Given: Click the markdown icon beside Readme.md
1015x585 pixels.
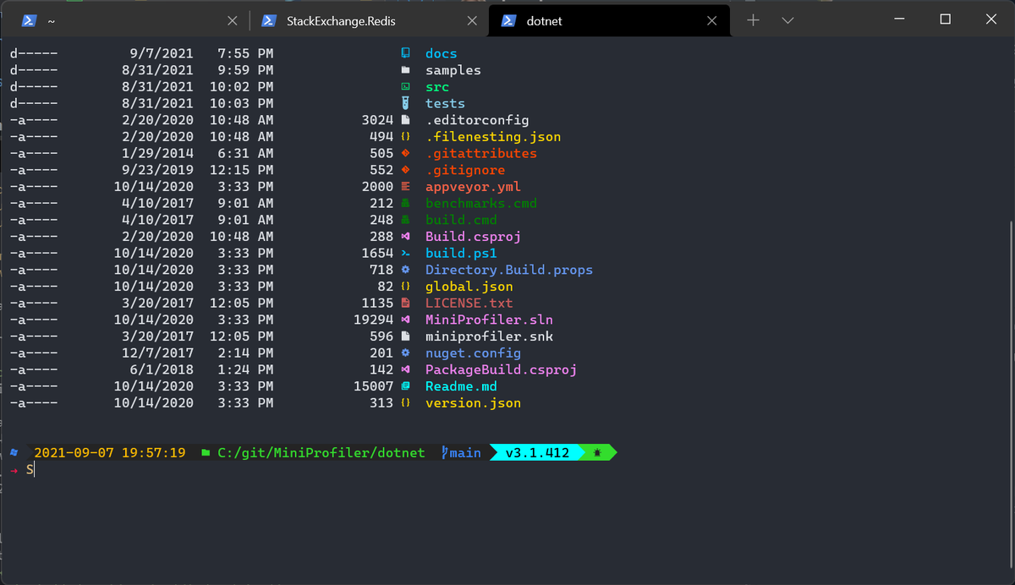Looking at the screenshot, I should (x=405, y=386).
